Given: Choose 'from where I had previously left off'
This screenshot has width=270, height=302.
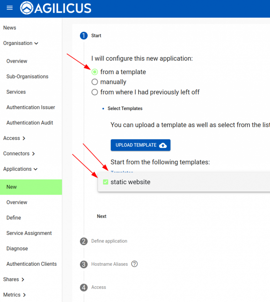Looking at the screenshot, I should tap(95, 92).
